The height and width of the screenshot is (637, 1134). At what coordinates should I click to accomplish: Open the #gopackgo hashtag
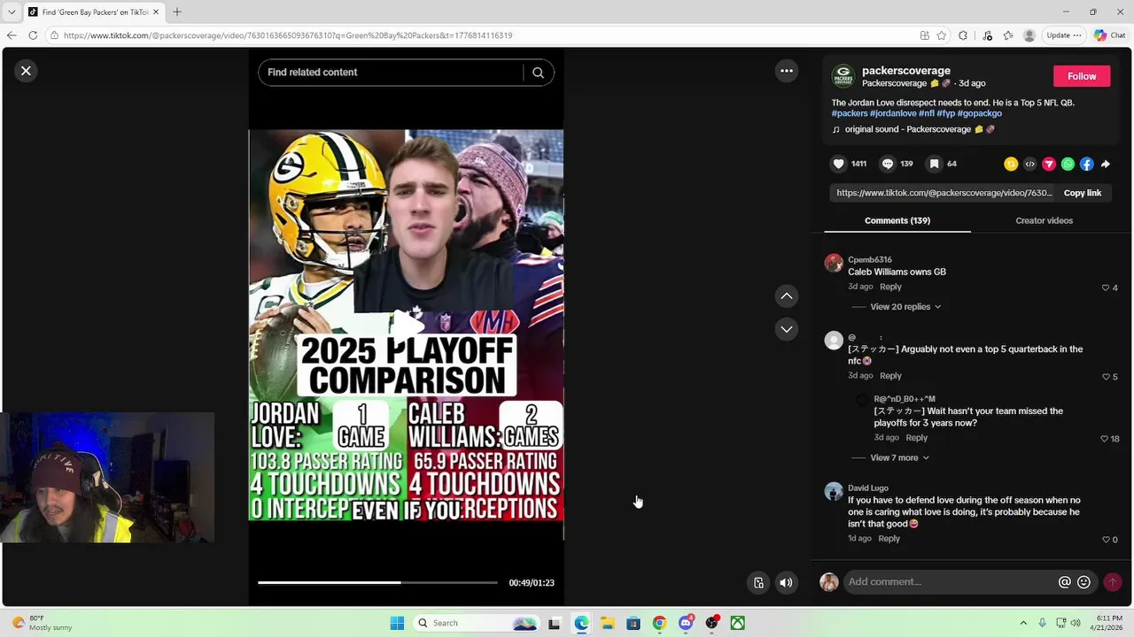(980, 113)
